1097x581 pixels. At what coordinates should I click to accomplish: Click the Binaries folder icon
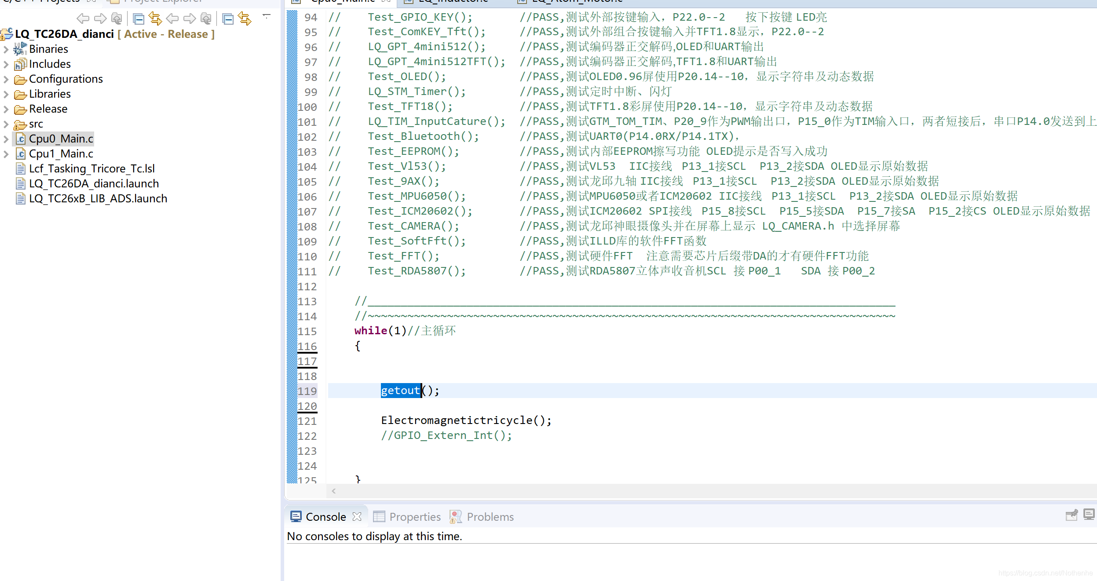pos(20,49)
